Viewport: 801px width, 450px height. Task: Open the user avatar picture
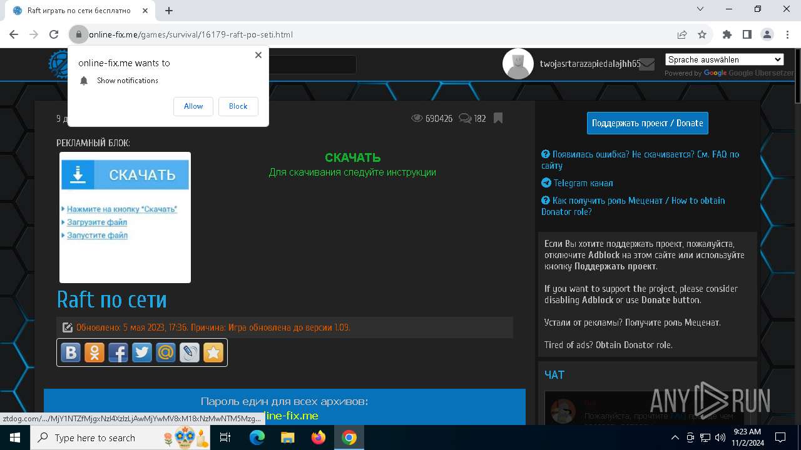tap(518, 63)
